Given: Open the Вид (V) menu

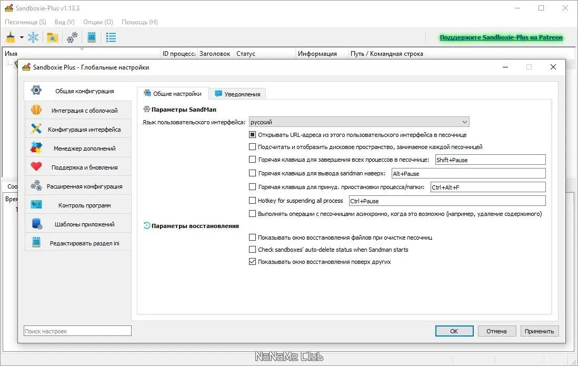Looking at the screenshot, I should point(65,22).
